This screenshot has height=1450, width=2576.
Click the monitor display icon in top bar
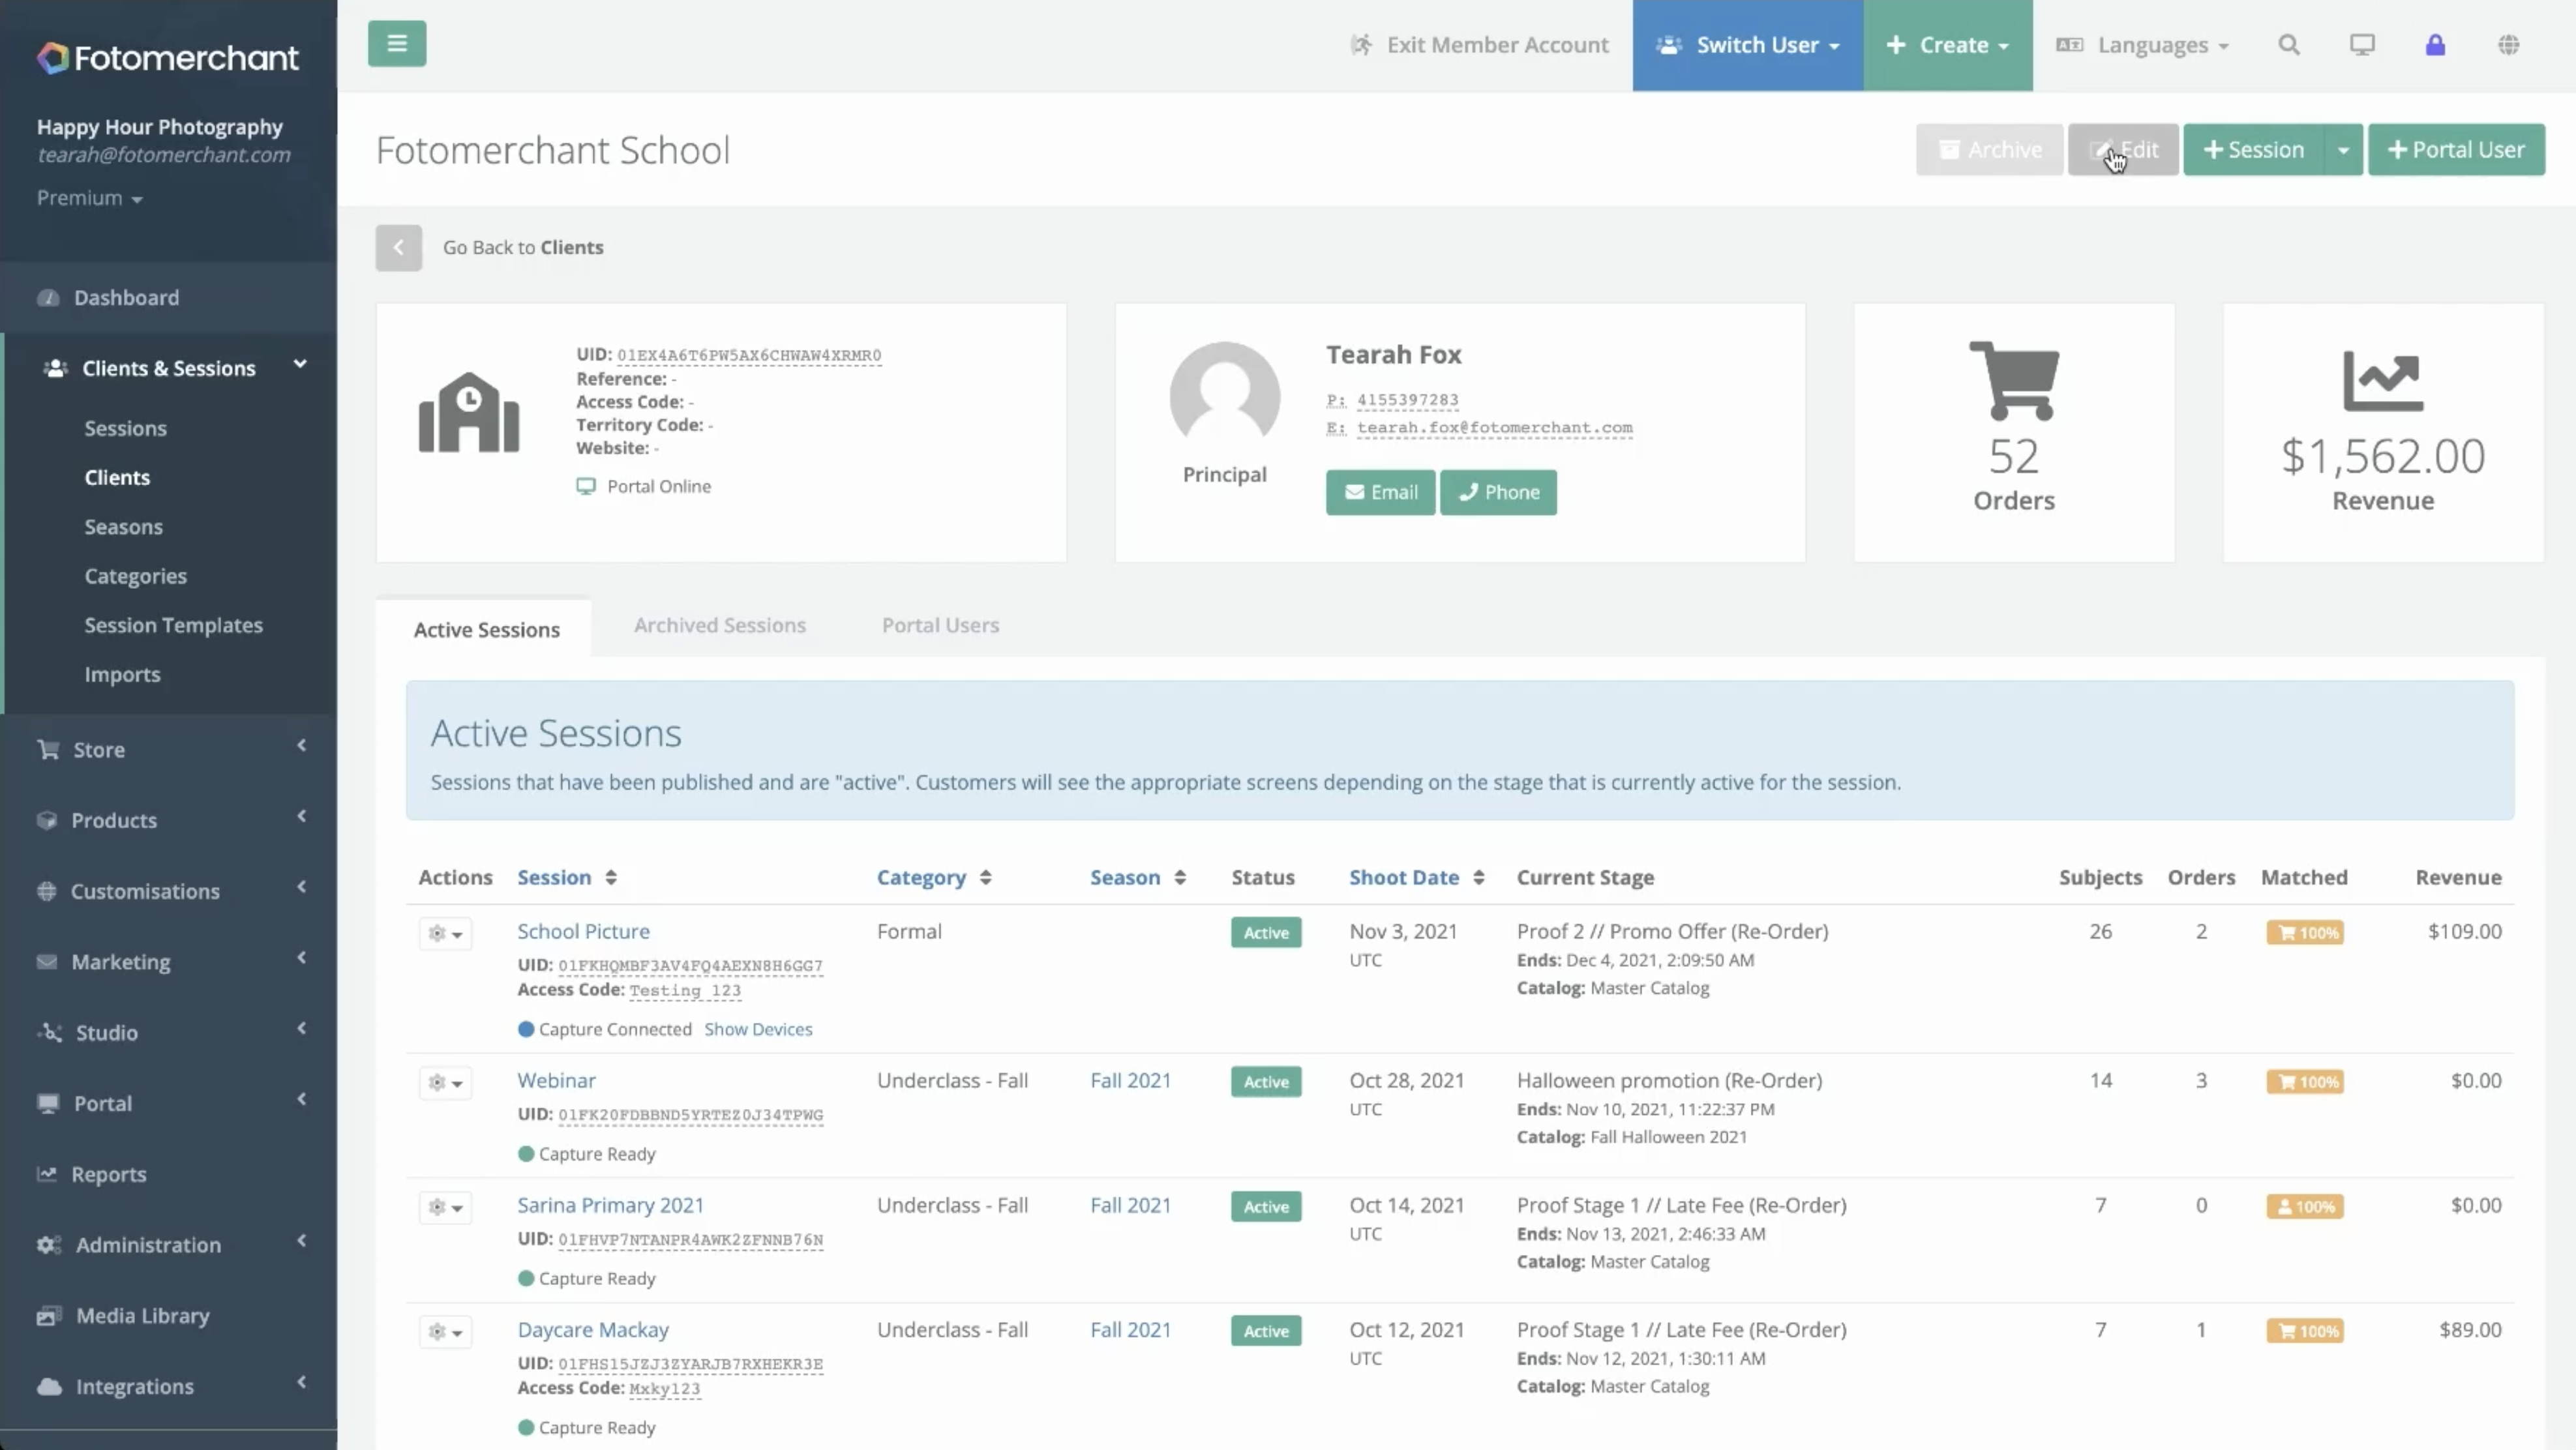pyautogui.click(x=2362, y=45)
